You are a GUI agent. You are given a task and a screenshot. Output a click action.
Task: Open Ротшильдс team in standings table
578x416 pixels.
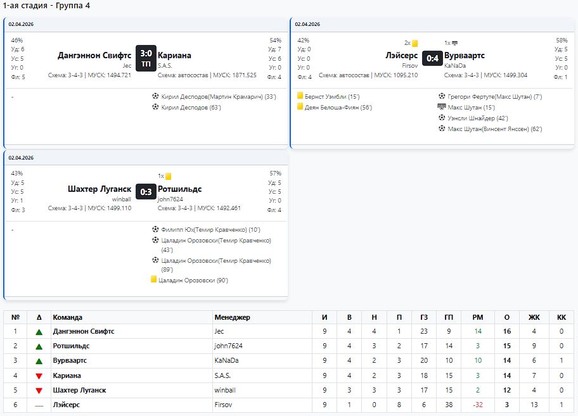(x=71, y=346)
